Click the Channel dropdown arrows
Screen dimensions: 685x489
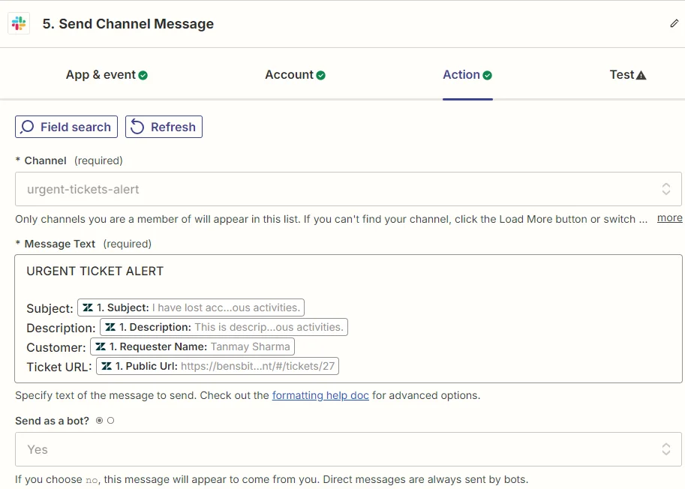[x=665, y=189]
